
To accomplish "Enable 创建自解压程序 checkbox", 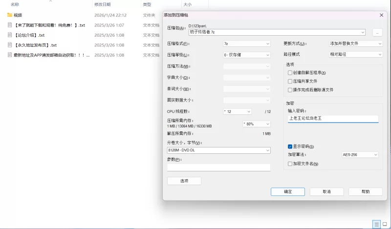I will point(290,73).
